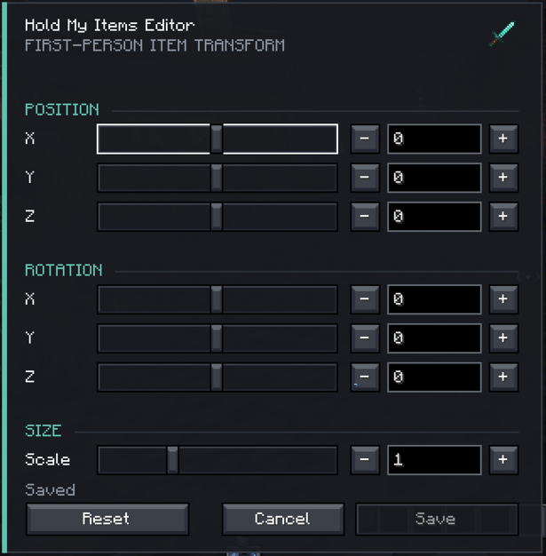The width and height of the screenshot is (546, 556).
Task: Decrease Scale with minus button
Action: (x=365, y=460)
